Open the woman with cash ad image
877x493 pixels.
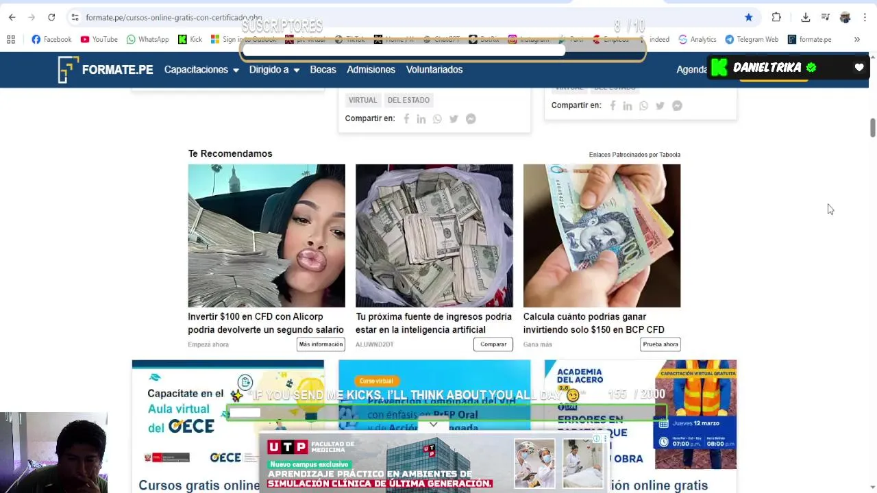267,236
